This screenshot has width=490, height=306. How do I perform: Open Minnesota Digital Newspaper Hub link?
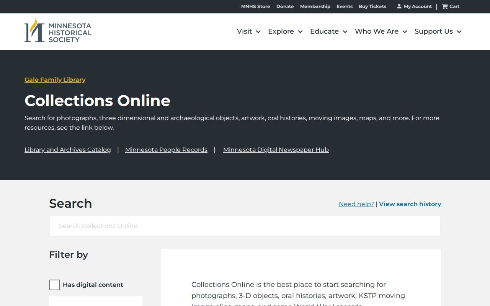pos(276,150)
